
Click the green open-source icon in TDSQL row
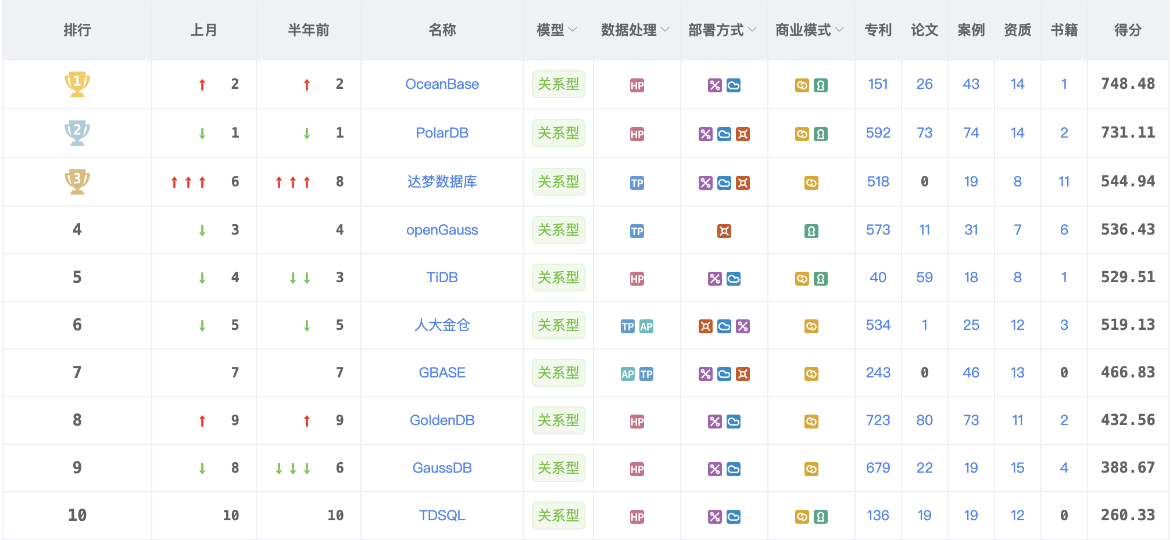tap(821, 517)
